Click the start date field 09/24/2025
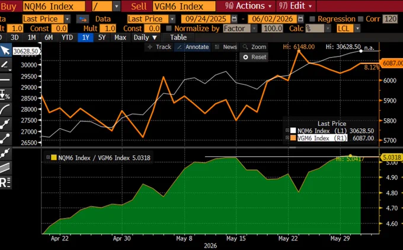The width and height of the screenshot is (403, 250). click(x=206, y=19)
